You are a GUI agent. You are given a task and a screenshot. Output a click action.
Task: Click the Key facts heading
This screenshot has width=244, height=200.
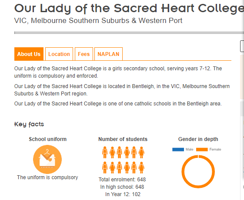29,124
